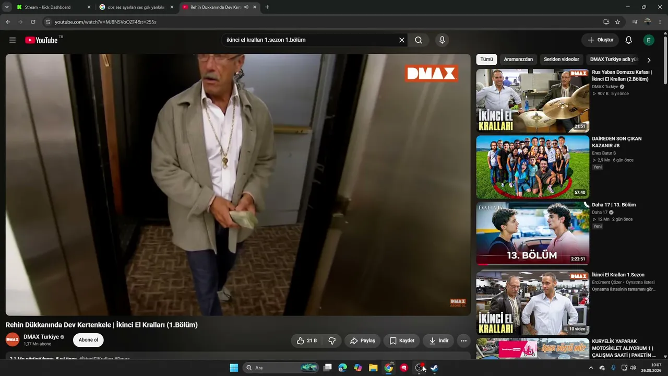Open İkinci El Kralları 1.Sezon playlist title

tap(618, 275)
